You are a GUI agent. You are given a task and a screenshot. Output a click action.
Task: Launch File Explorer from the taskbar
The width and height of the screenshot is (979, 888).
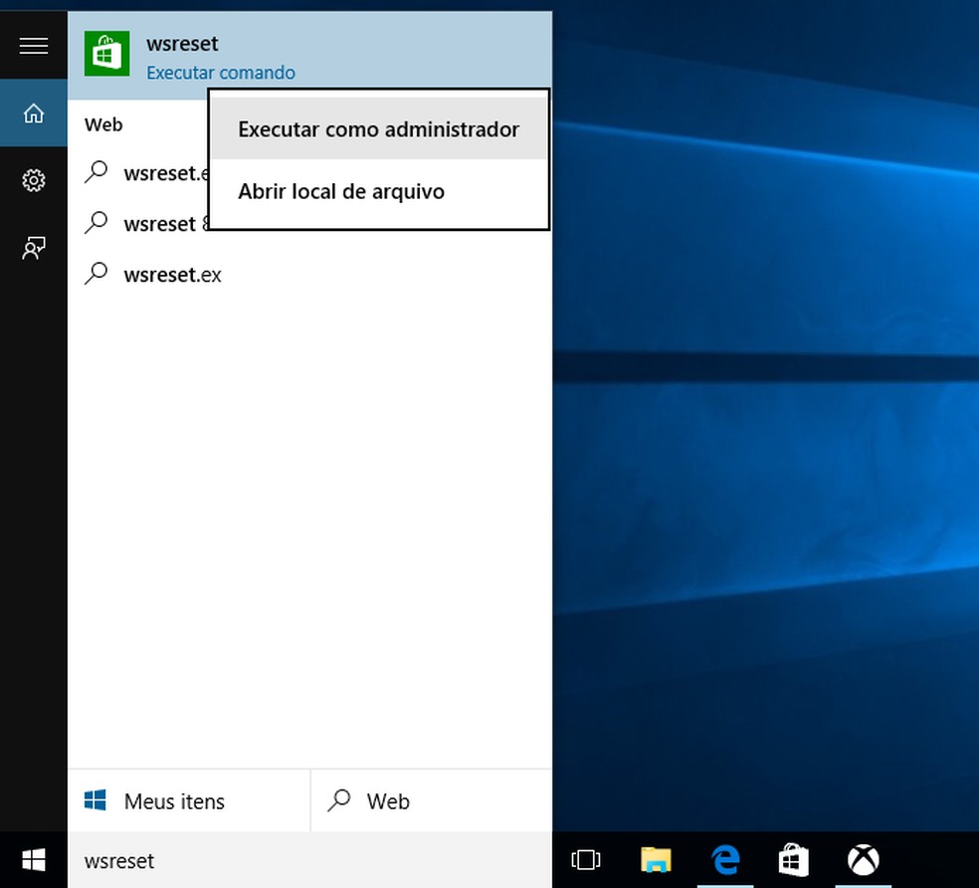point(656,860)
